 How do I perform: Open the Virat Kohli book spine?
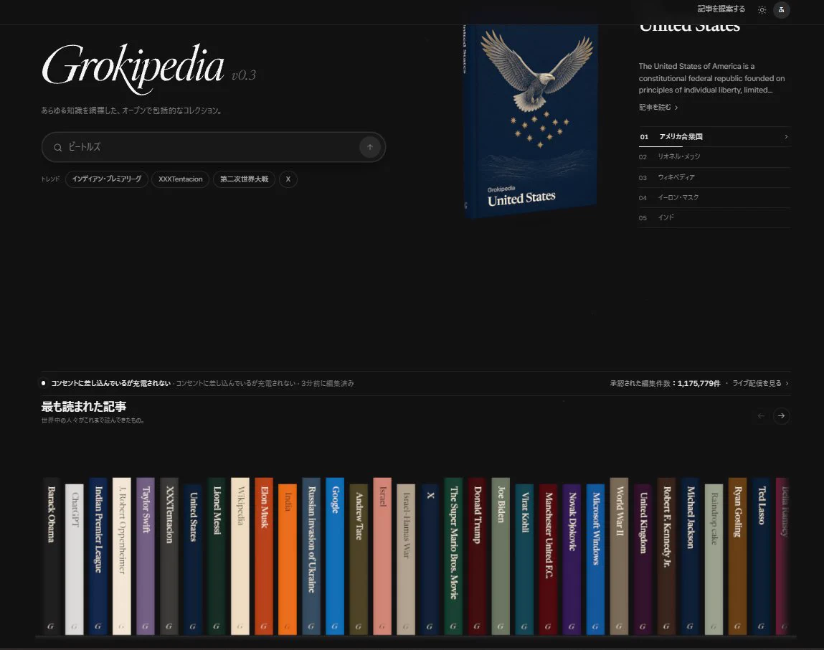(x=524, y=559)
